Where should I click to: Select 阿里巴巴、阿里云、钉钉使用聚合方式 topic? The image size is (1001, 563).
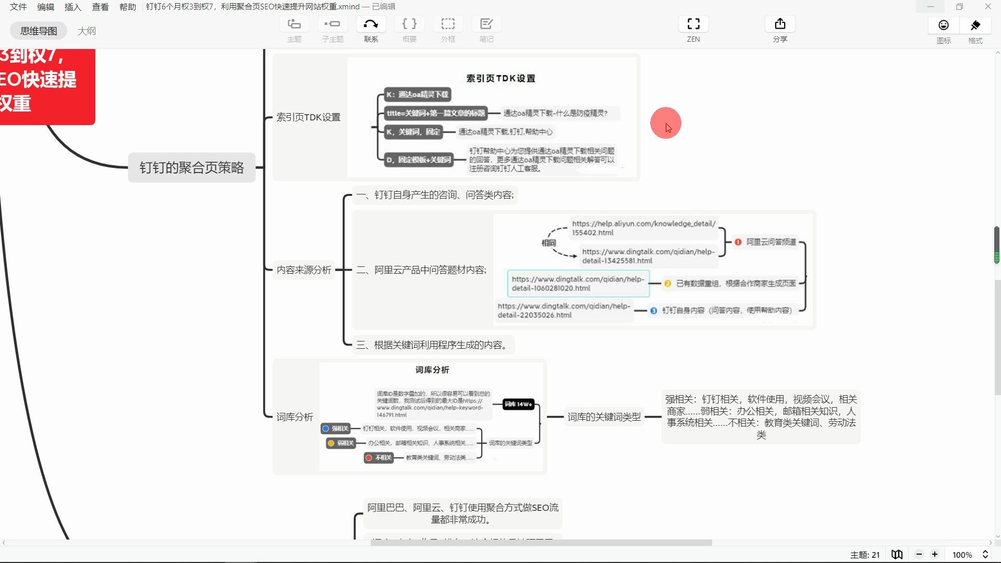(x=462, y=513)
